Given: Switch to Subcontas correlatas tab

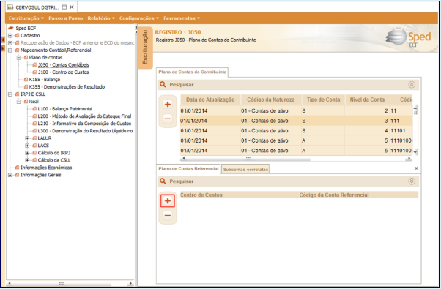Looking at the screenshot, I should (x=245, y=169).
